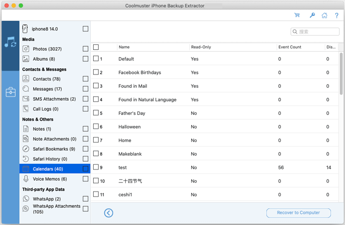
Task: Check the Messages (17) checkbox
Action: (85, 89)
